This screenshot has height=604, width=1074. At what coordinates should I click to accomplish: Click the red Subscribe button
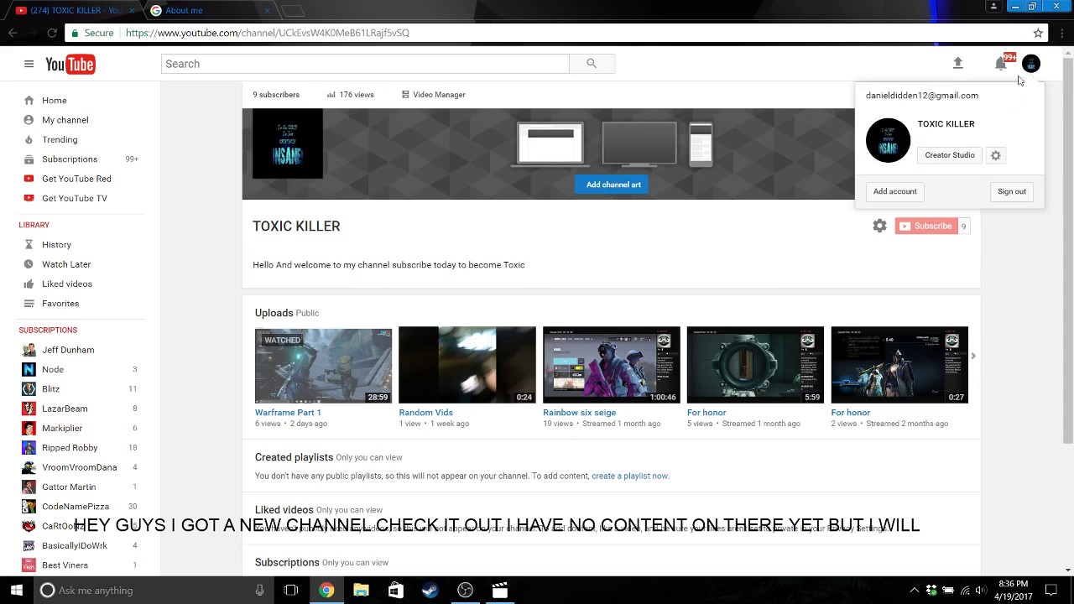tap(925, 226)
